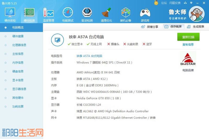Click 生成报表 generate report button
The height and width of the screenshot is (139, 209).
195,27
